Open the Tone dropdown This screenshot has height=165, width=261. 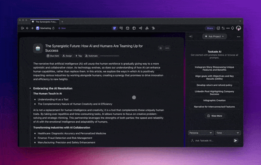tap(228, 133)
